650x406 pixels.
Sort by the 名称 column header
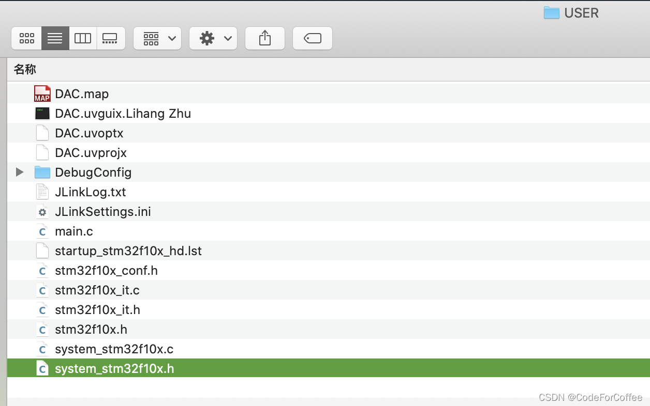tap(25, 69)
